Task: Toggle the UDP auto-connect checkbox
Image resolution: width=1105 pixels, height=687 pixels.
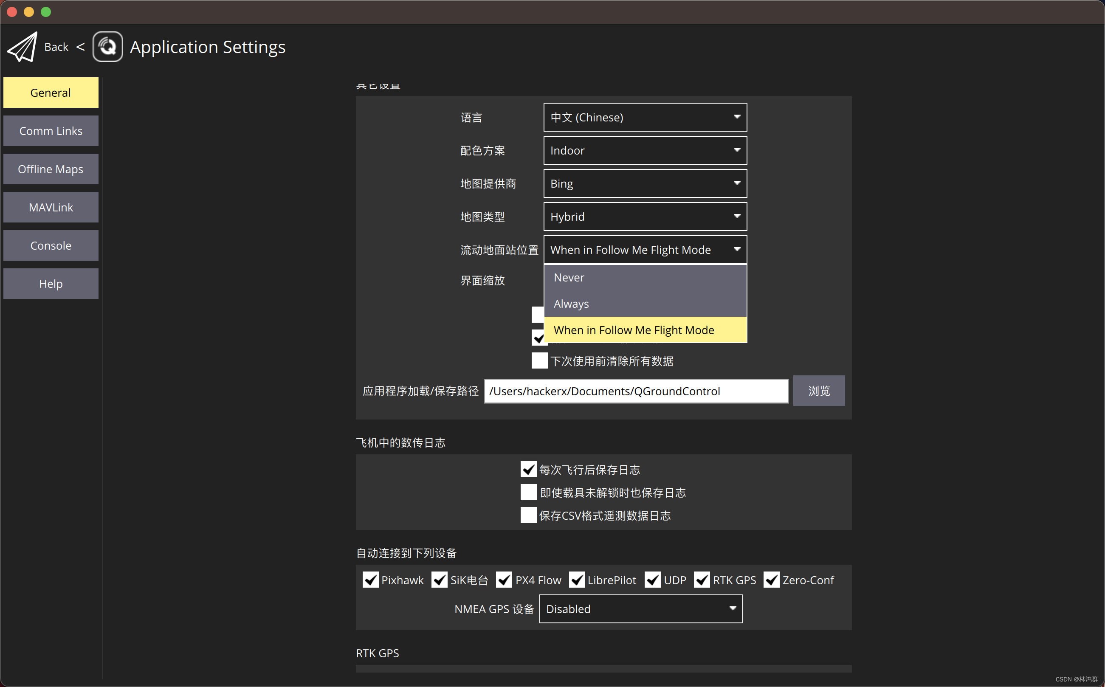Action: pos(652,580)
